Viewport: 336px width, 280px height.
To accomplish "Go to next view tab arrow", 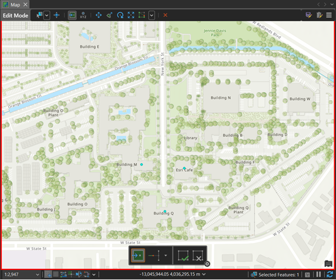I will pos(325,4).
